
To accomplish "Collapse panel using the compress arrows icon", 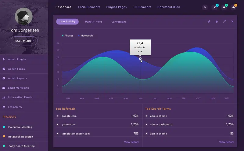I will click(224, 22).
